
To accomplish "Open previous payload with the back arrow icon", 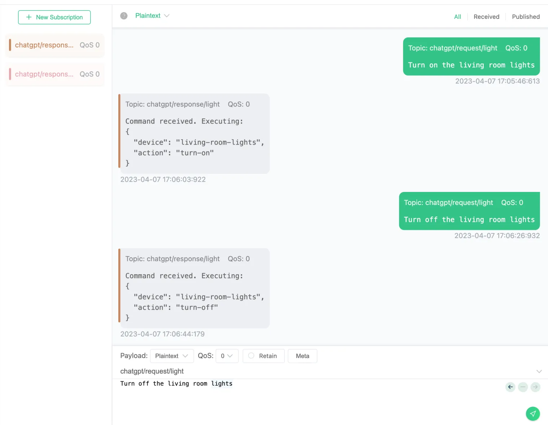I will coord(510,387).
